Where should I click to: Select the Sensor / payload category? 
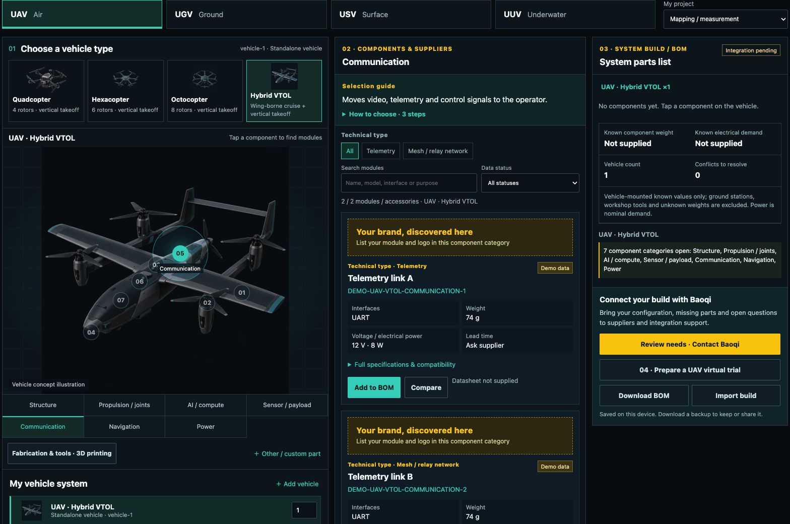[287, 405]
